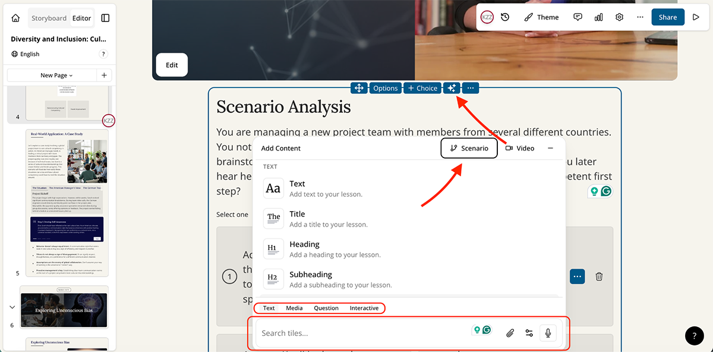Select the Scenario content option
The height and width of the screenshot is (352, 713).
coord(469,148)
